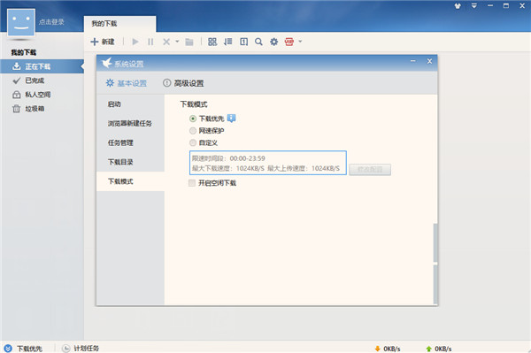This screenshot has height=353, width=531.
Task: Click the 点击登录 login link
Action: click(x=51, y=22)
